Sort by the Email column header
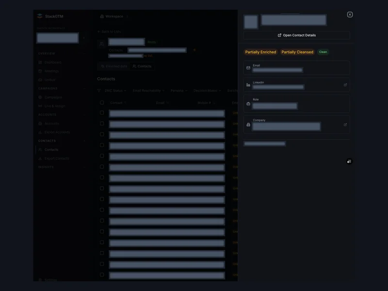This screenshot has width=388, height=291. (x=162, y=103)
